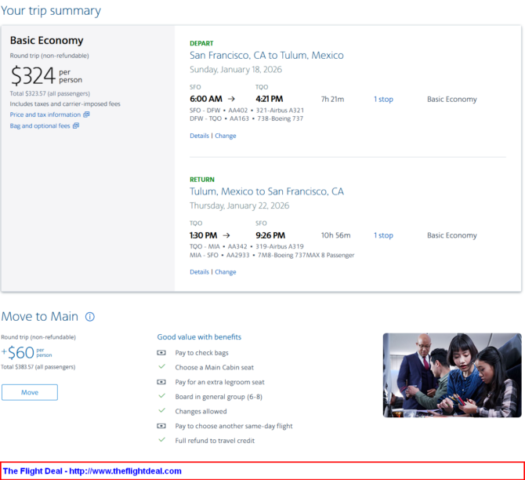Image resolution: width=525 pixels, height=480 pixels.
Task: Click the checkmark beside Choose a Main Cabin seat
Action: pos(161,367)
